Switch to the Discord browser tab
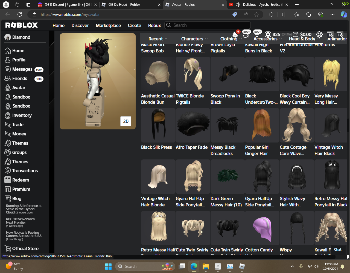This screenshot has width=350, height=273. [67, 5]
